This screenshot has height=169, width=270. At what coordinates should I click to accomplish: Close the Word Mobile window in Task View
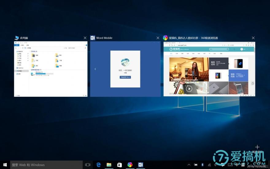click(x=158, y=38)
